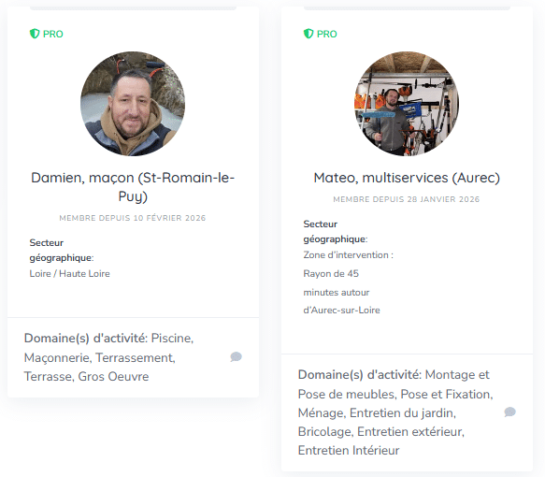Click 'MEMBRE DEPUIS 28 JANVIER 2026' text
The width and height of the screenshot is (545, 477).
(x=407, y=199)
